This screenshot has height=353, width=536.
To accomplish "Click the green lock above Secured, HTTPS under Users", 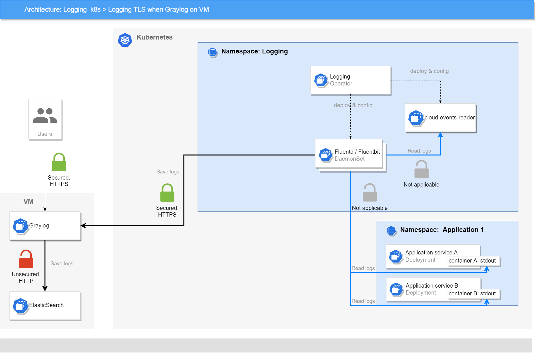I will [59, 162].
